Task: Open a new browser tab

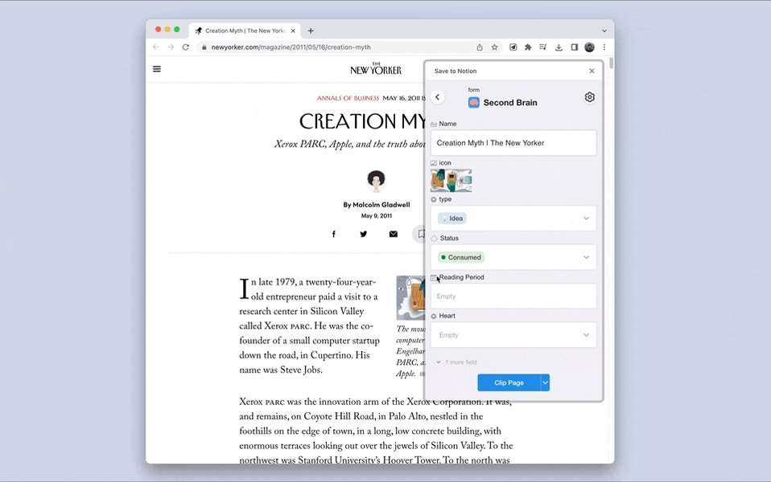Action: point(311,31)
